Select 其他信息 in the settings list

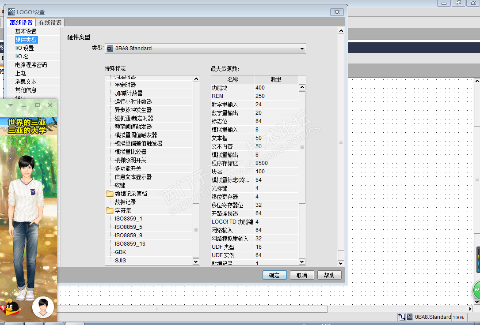point(26,90)
